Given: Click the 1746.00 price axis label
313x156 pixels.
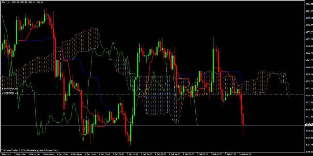Looking at the screenshot, I should pos(309,53).
